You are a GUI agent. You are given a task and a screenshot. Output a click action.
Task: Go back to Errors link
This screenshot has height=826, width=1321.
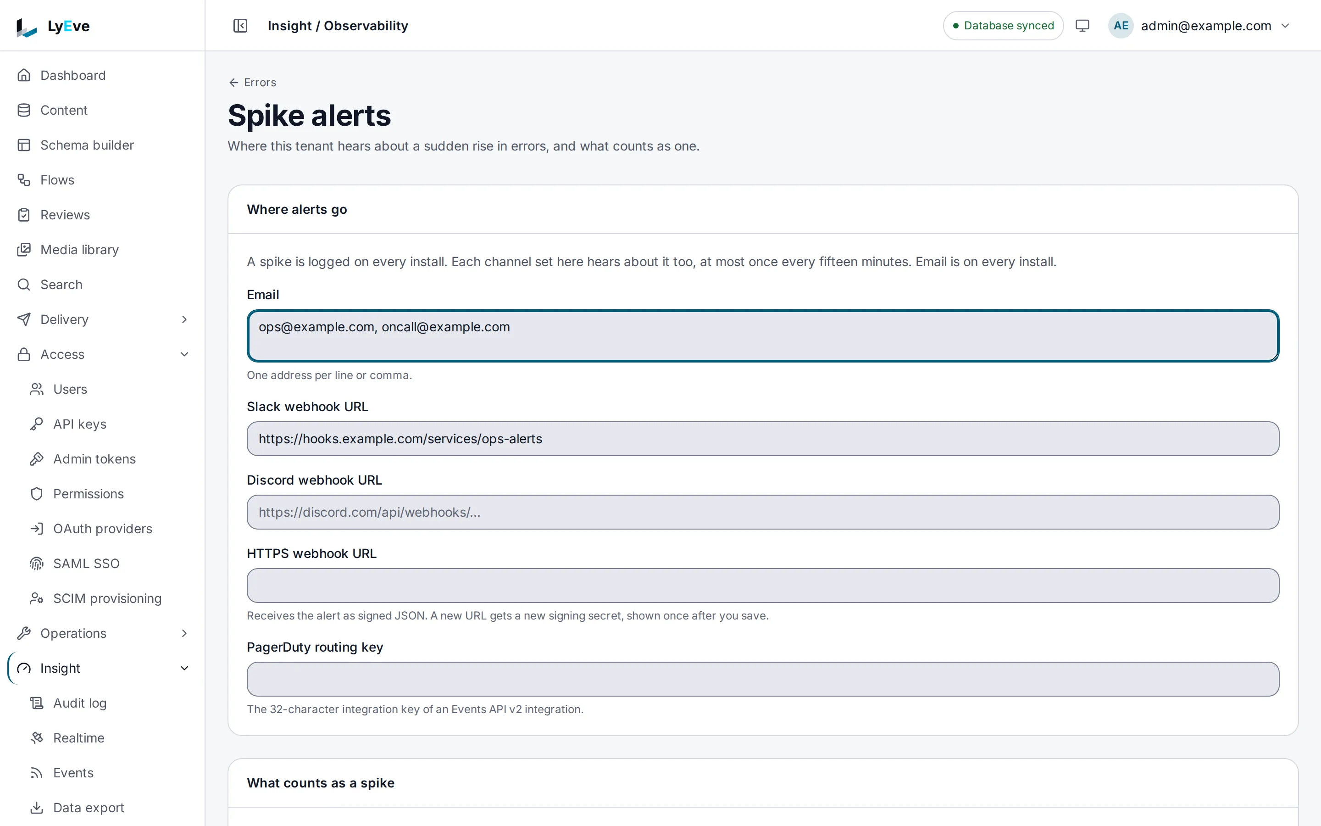(252, 83)
